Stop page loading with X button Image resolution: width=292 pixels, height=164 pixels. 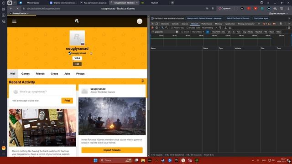(x=17, y=9)
